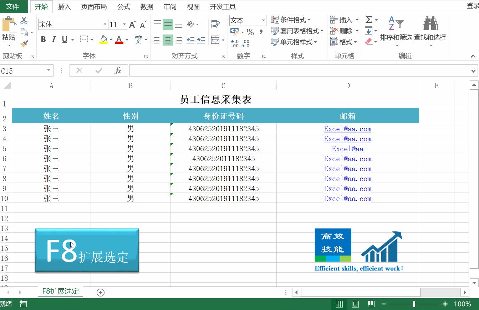Select the 格式刷 format painter icon
This screenshot has height=310, width=479.
[x=24, y=43]
